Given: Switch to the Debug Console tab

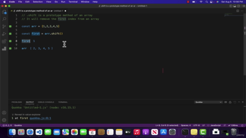Looking at the screenshot, I should [x=46, y=102].
